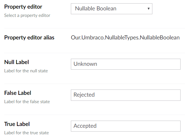The width and height of the screenshot is (185, 139).
Task: Click the dropdown arrow beside Nullable Boolean
Action: tap(149, 9)
